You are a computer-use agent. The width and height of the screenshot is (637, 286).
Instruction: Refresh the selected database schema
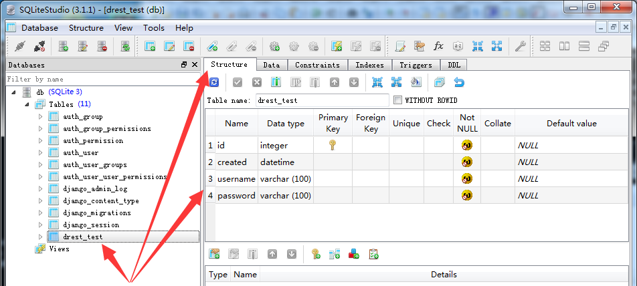pos(126,46)
